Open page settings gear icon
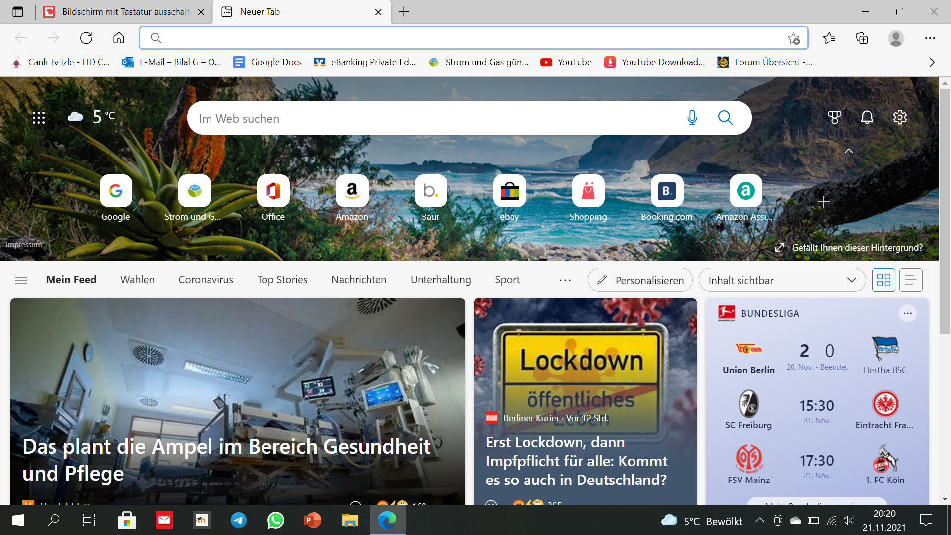The width and height of the screenshot is (951, 535). click(899, 118)
